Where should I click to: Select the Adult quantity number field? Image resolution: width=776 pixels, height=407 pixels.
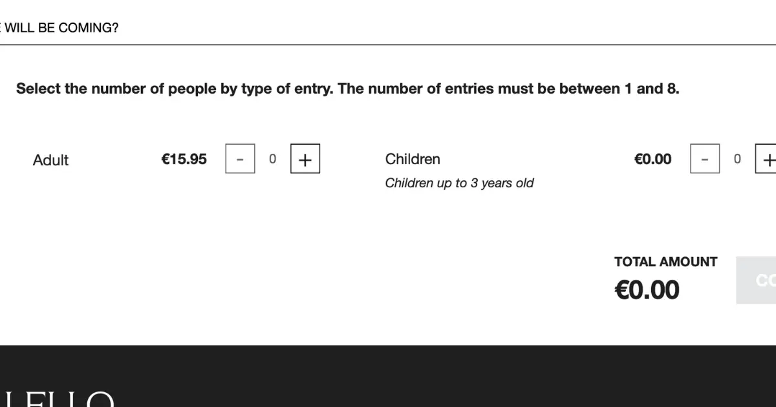[x=272, y=159]
